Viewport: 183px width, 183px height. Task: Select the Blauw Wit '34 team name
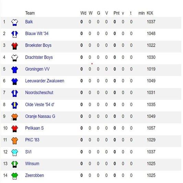pos(37,34)
